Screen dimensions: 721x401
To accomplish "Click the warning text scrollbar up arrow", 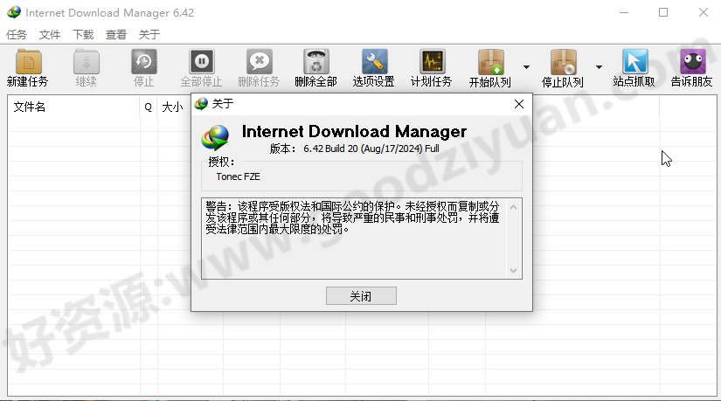I will (514, 207).
